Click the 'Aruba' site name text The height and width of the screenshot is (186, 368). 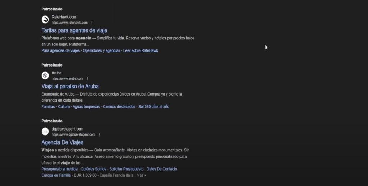tap(56, 73)
